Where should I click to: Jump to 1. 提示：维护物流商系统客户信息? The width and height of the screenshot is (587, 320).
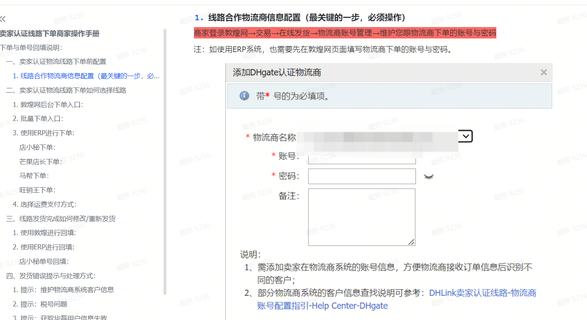click(63, 290)
